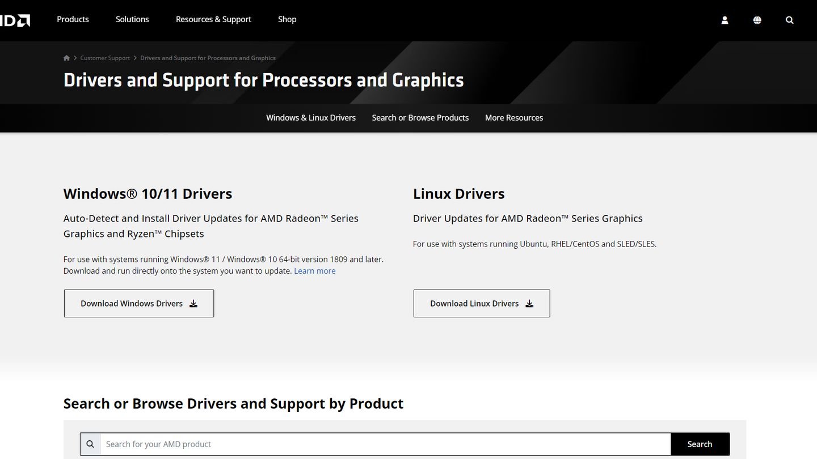The image size is (817, 459).
Task: Focus the Search for your AMD product field
Action: point(385,444)
